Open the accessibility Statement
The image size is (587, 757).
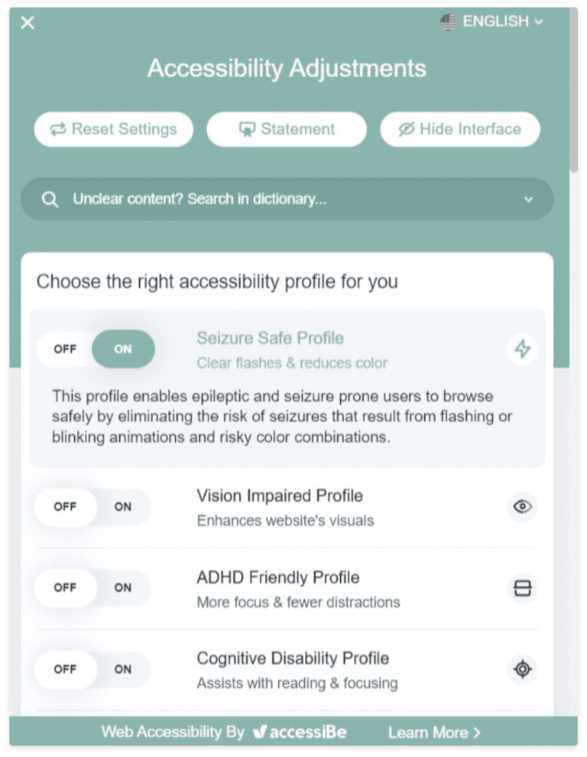[x=287, y=128]
